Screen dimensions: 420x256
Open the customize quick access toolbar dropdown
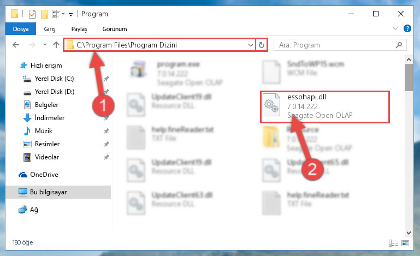pos(70,14)
